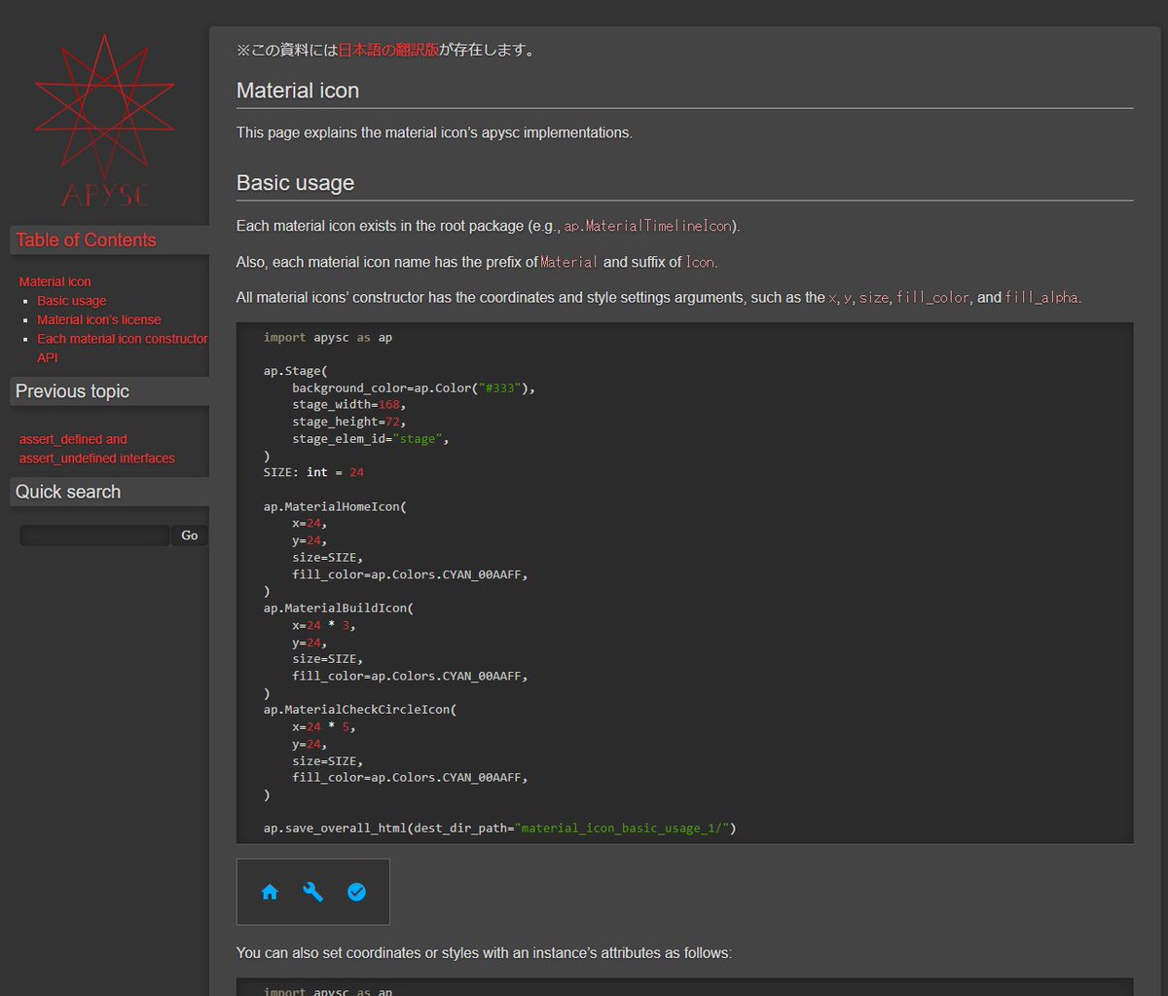
Task: Click the ap.MaterialCheckCircleIcon( code line
Action: (x=360, y=710)
